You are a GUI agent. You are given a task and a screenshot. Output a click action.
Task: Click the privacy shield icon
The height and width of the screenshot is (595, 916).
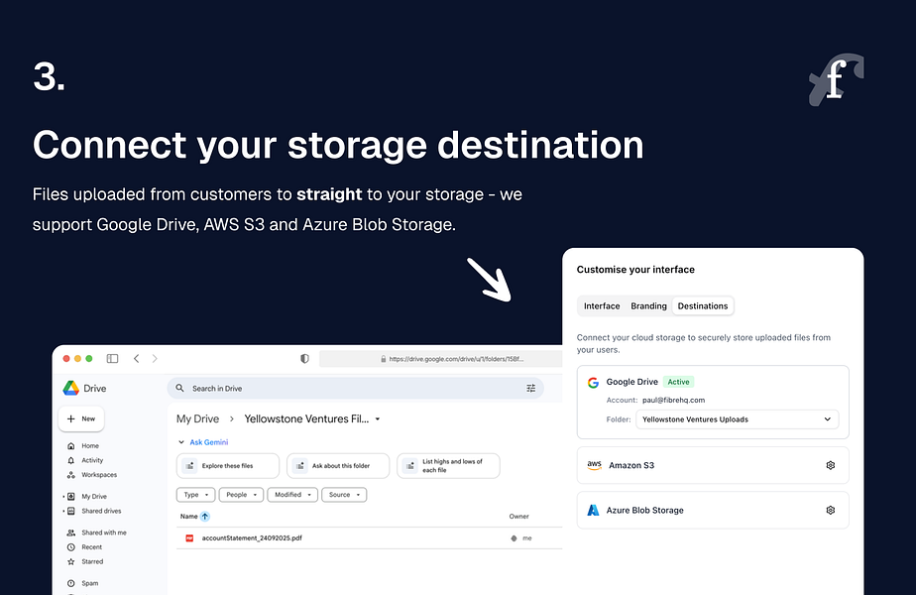304,358
